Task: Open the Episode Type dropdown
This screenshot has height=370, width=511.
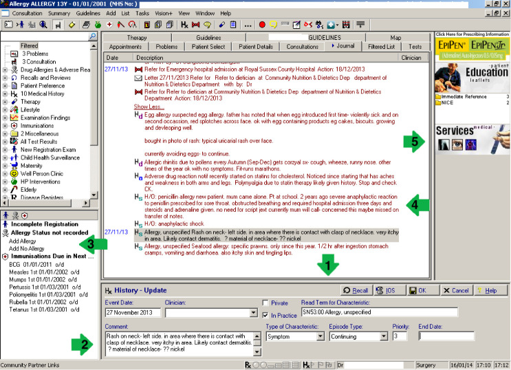Action: coord(384,336)
